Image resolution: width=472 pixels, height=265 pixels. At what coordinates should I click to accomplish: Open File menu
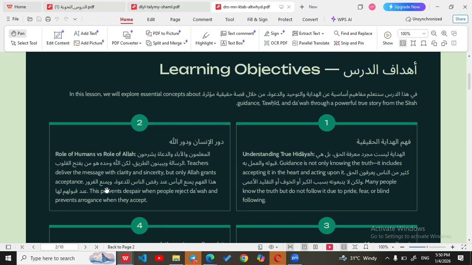tap(12, 19)
